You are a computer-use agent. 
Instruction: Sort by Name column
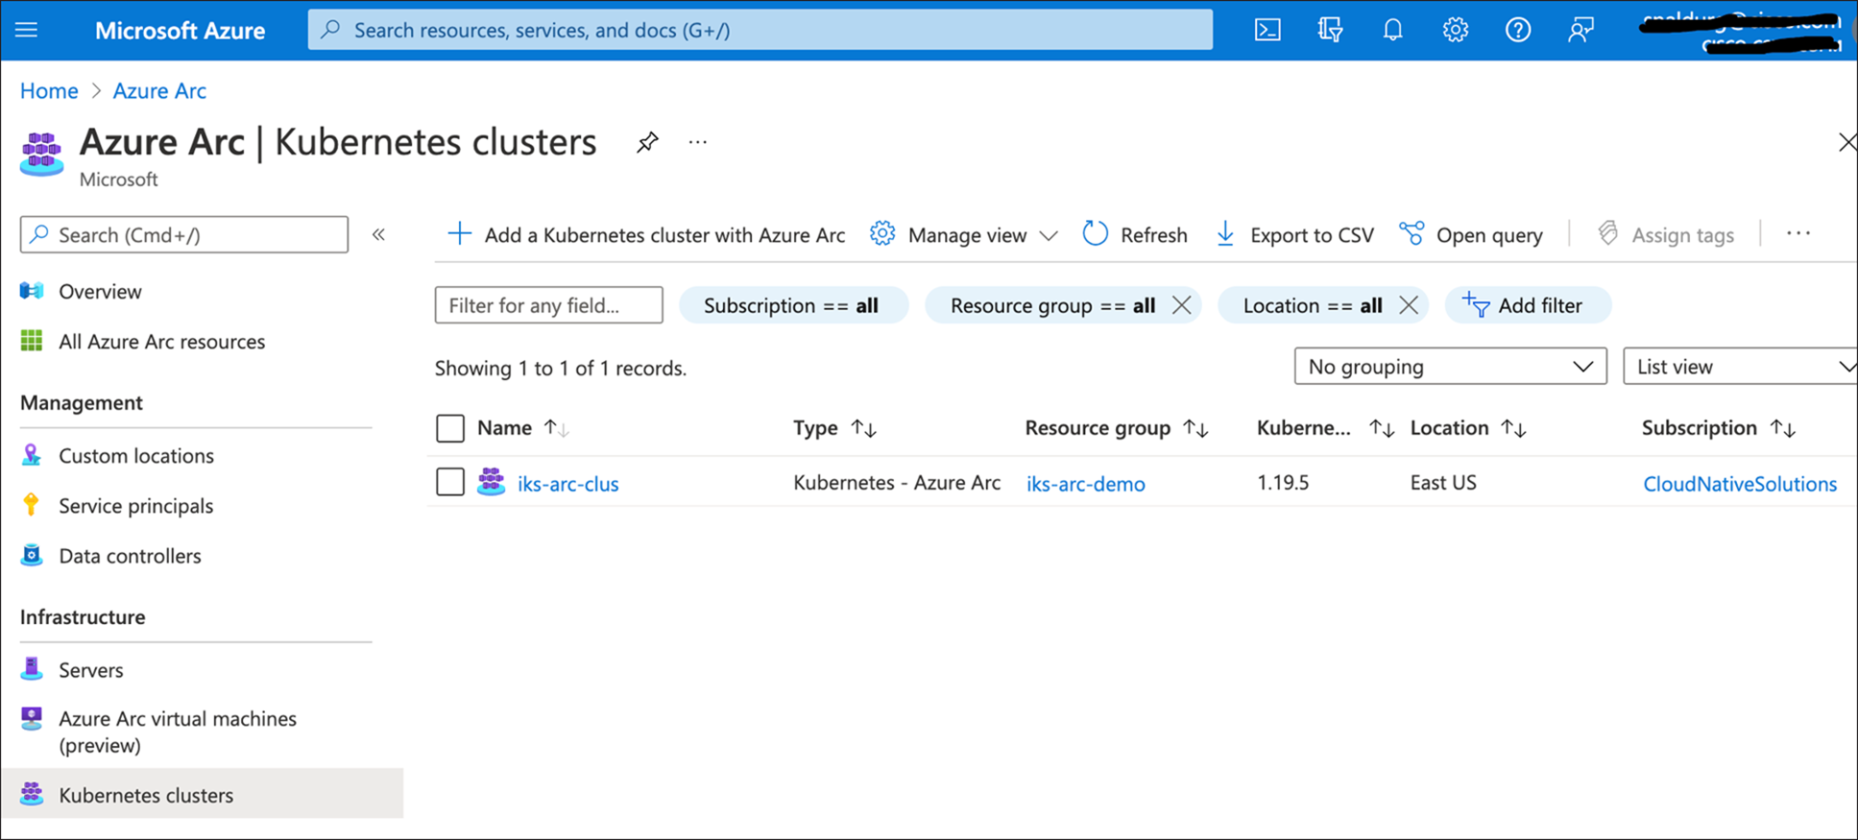click(556, 428)
